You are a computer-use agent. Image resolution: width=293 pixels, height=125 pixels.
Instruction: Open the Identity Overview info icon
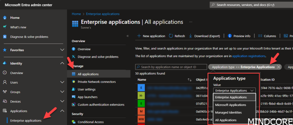click(x=5, y=73)
